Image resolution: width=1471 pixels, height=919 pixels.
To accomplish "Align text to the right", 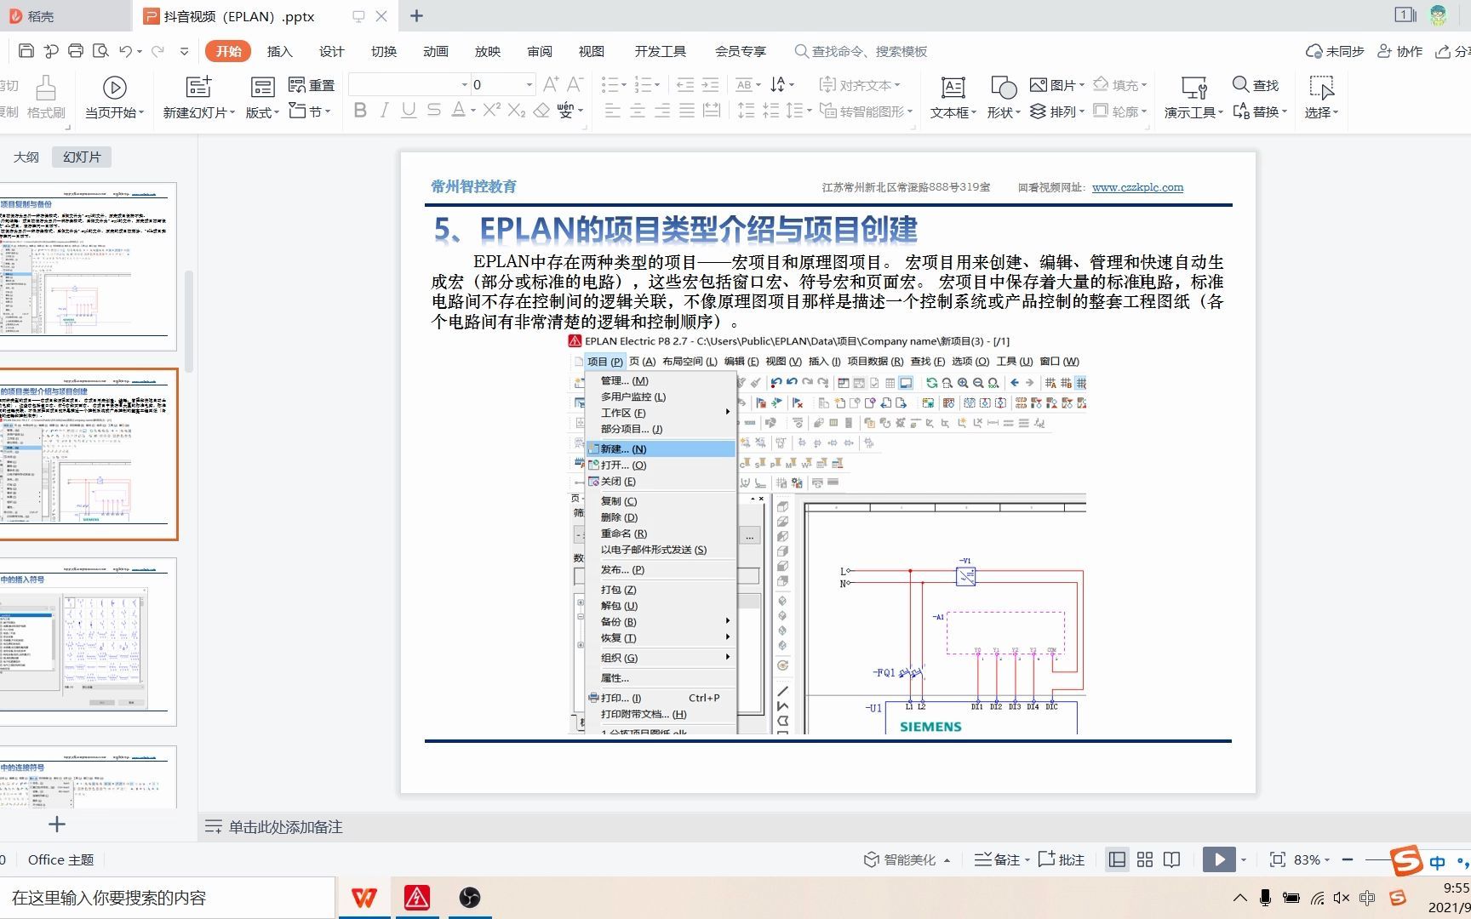I will point(662,111).
